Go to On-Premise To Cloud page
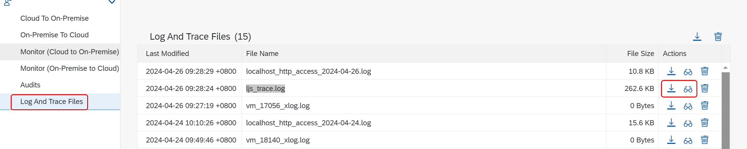The image size is (747, 149). pos(54,35)
